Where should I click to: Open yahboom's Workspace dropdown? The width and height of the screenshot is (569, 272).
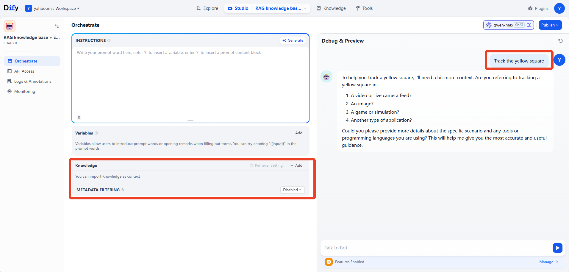53,8
